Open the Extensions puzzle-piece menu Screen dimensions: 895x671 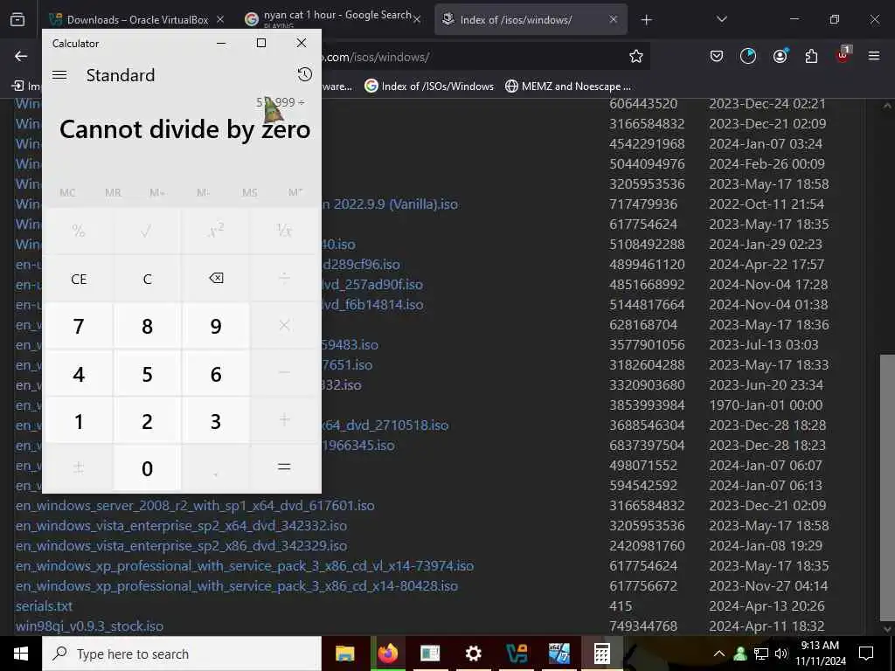coord(811,56)
